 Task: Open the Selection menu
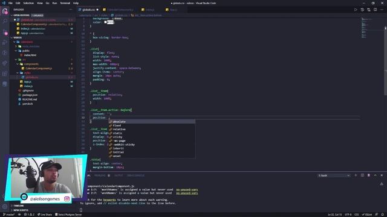(x=28, y=3)
